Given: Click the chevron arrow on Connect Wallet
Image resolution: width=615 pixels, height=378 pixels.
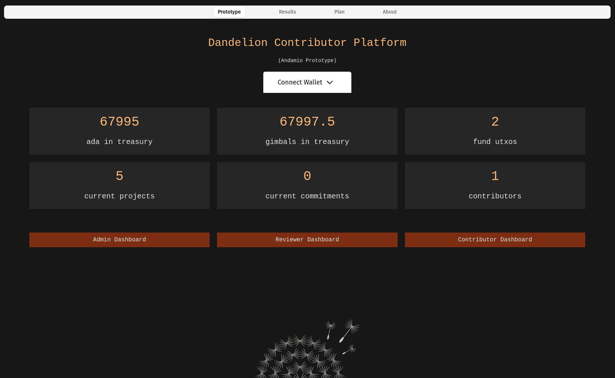Looking at the screenshot, I should coord(330,83).
